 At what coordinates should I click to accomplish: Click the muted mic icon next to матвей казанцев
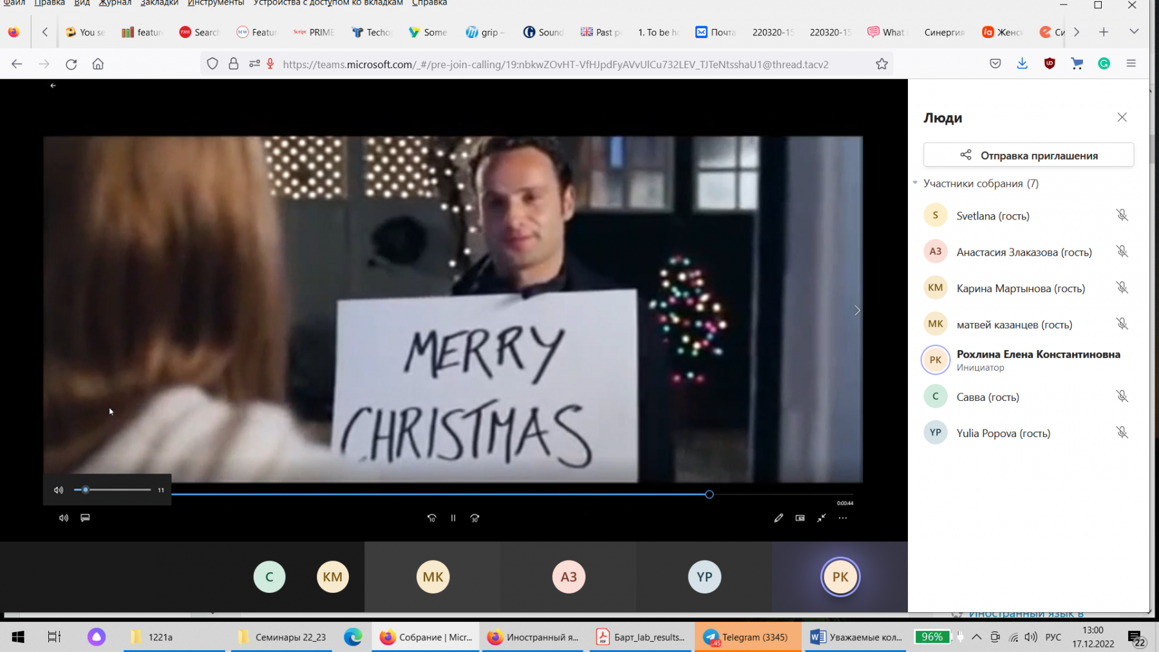pos(1122,324)
